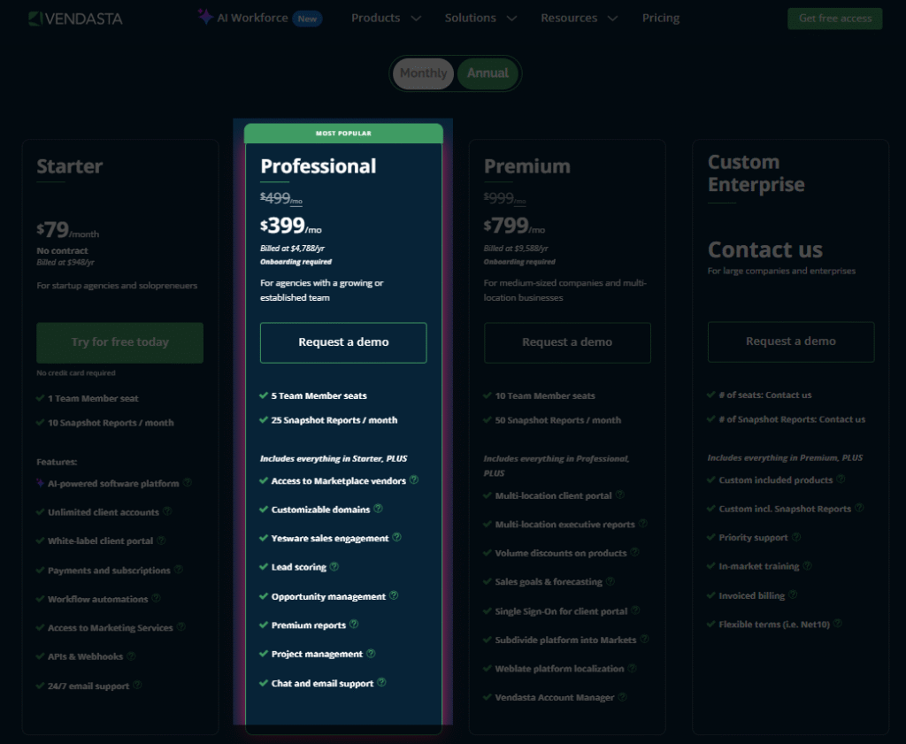This screenshot has width=906, height=744.
Task: Click help icon next to Project management
Action: pos(371,654)
